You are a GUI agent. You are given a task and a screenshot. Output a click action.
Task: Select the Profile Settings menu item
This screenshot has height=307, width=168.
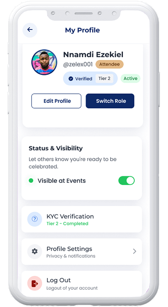[82, 251]
